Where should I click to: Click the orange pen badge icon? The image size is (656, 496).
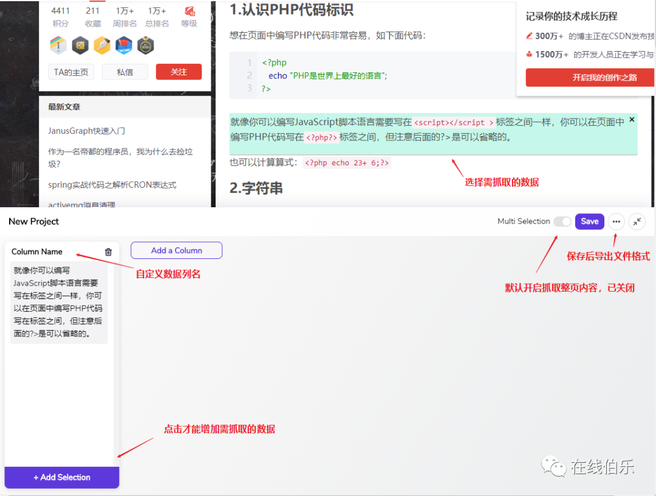coord(101,45)
